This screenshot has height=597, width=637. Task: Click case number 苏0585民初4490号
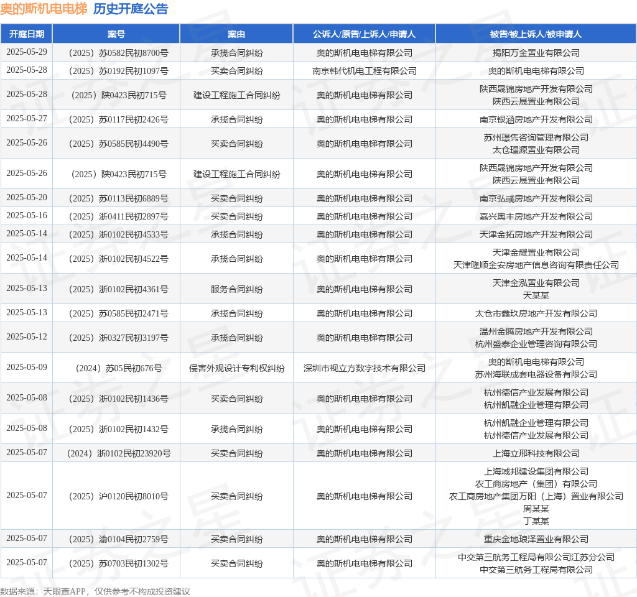point(119,144)
